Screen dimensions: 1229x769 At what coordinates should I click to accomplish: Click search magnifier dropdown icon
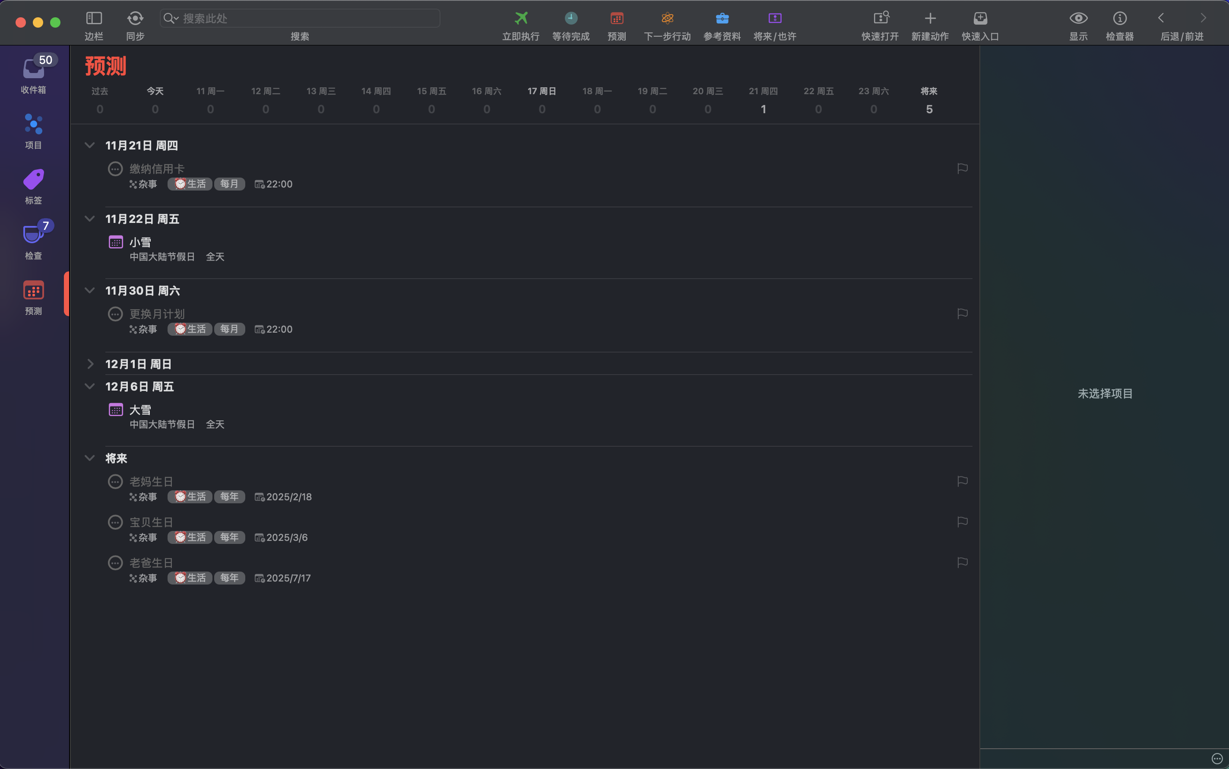click(x=171, y=18)
